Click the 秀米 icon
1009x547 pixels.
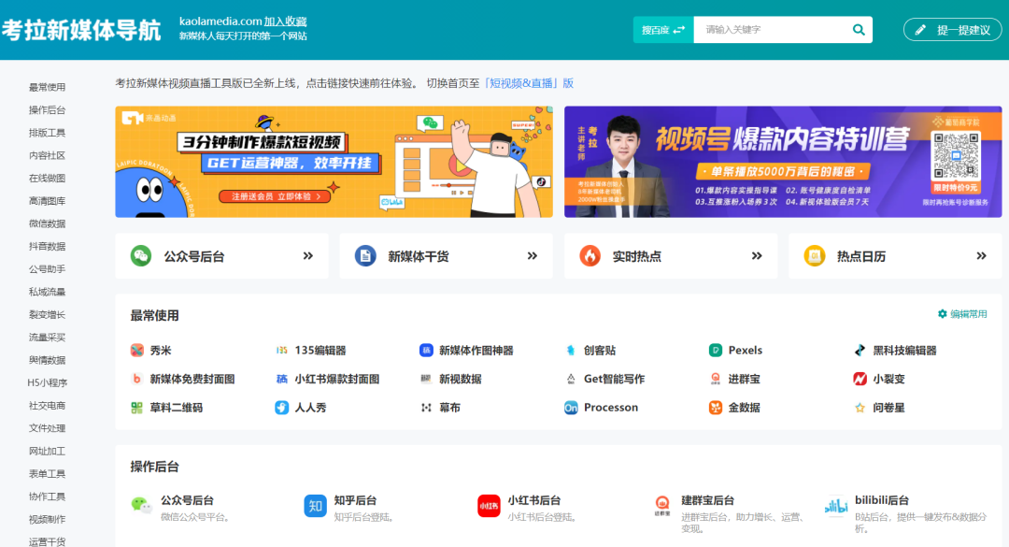(x=136, y=351)
